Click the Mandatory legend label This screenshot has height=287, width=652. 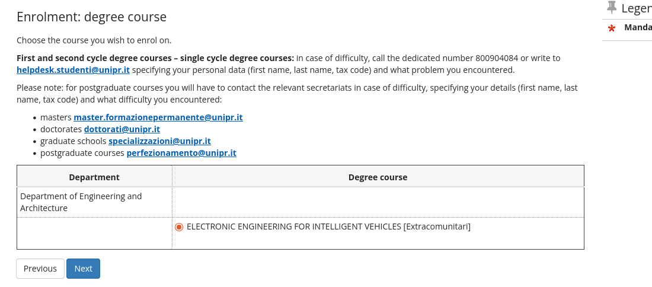tap(637, 28)
